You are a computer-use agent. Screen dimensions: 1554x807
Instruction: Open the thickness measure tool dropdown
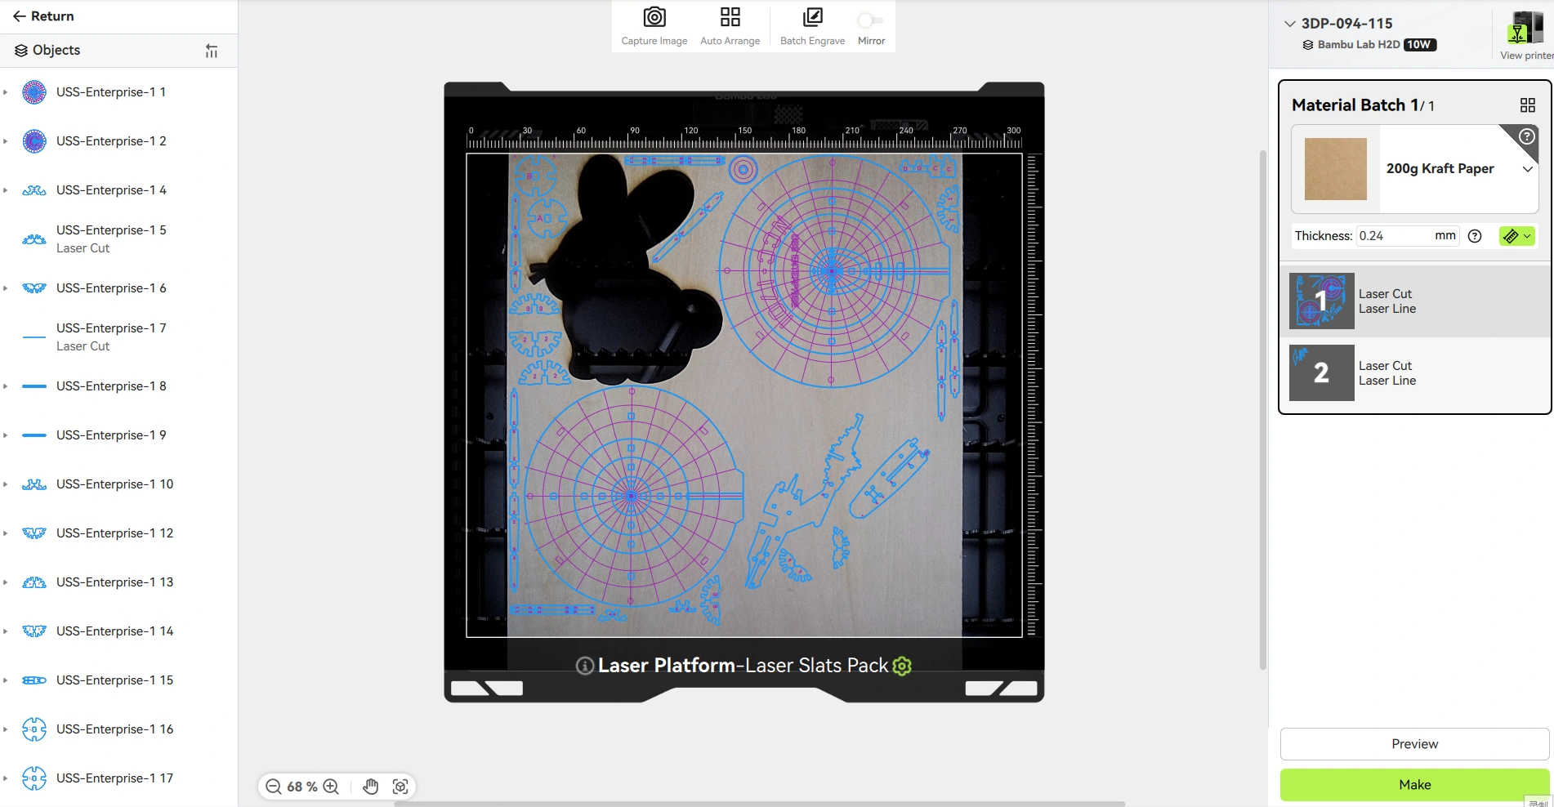coord(1517,236)
